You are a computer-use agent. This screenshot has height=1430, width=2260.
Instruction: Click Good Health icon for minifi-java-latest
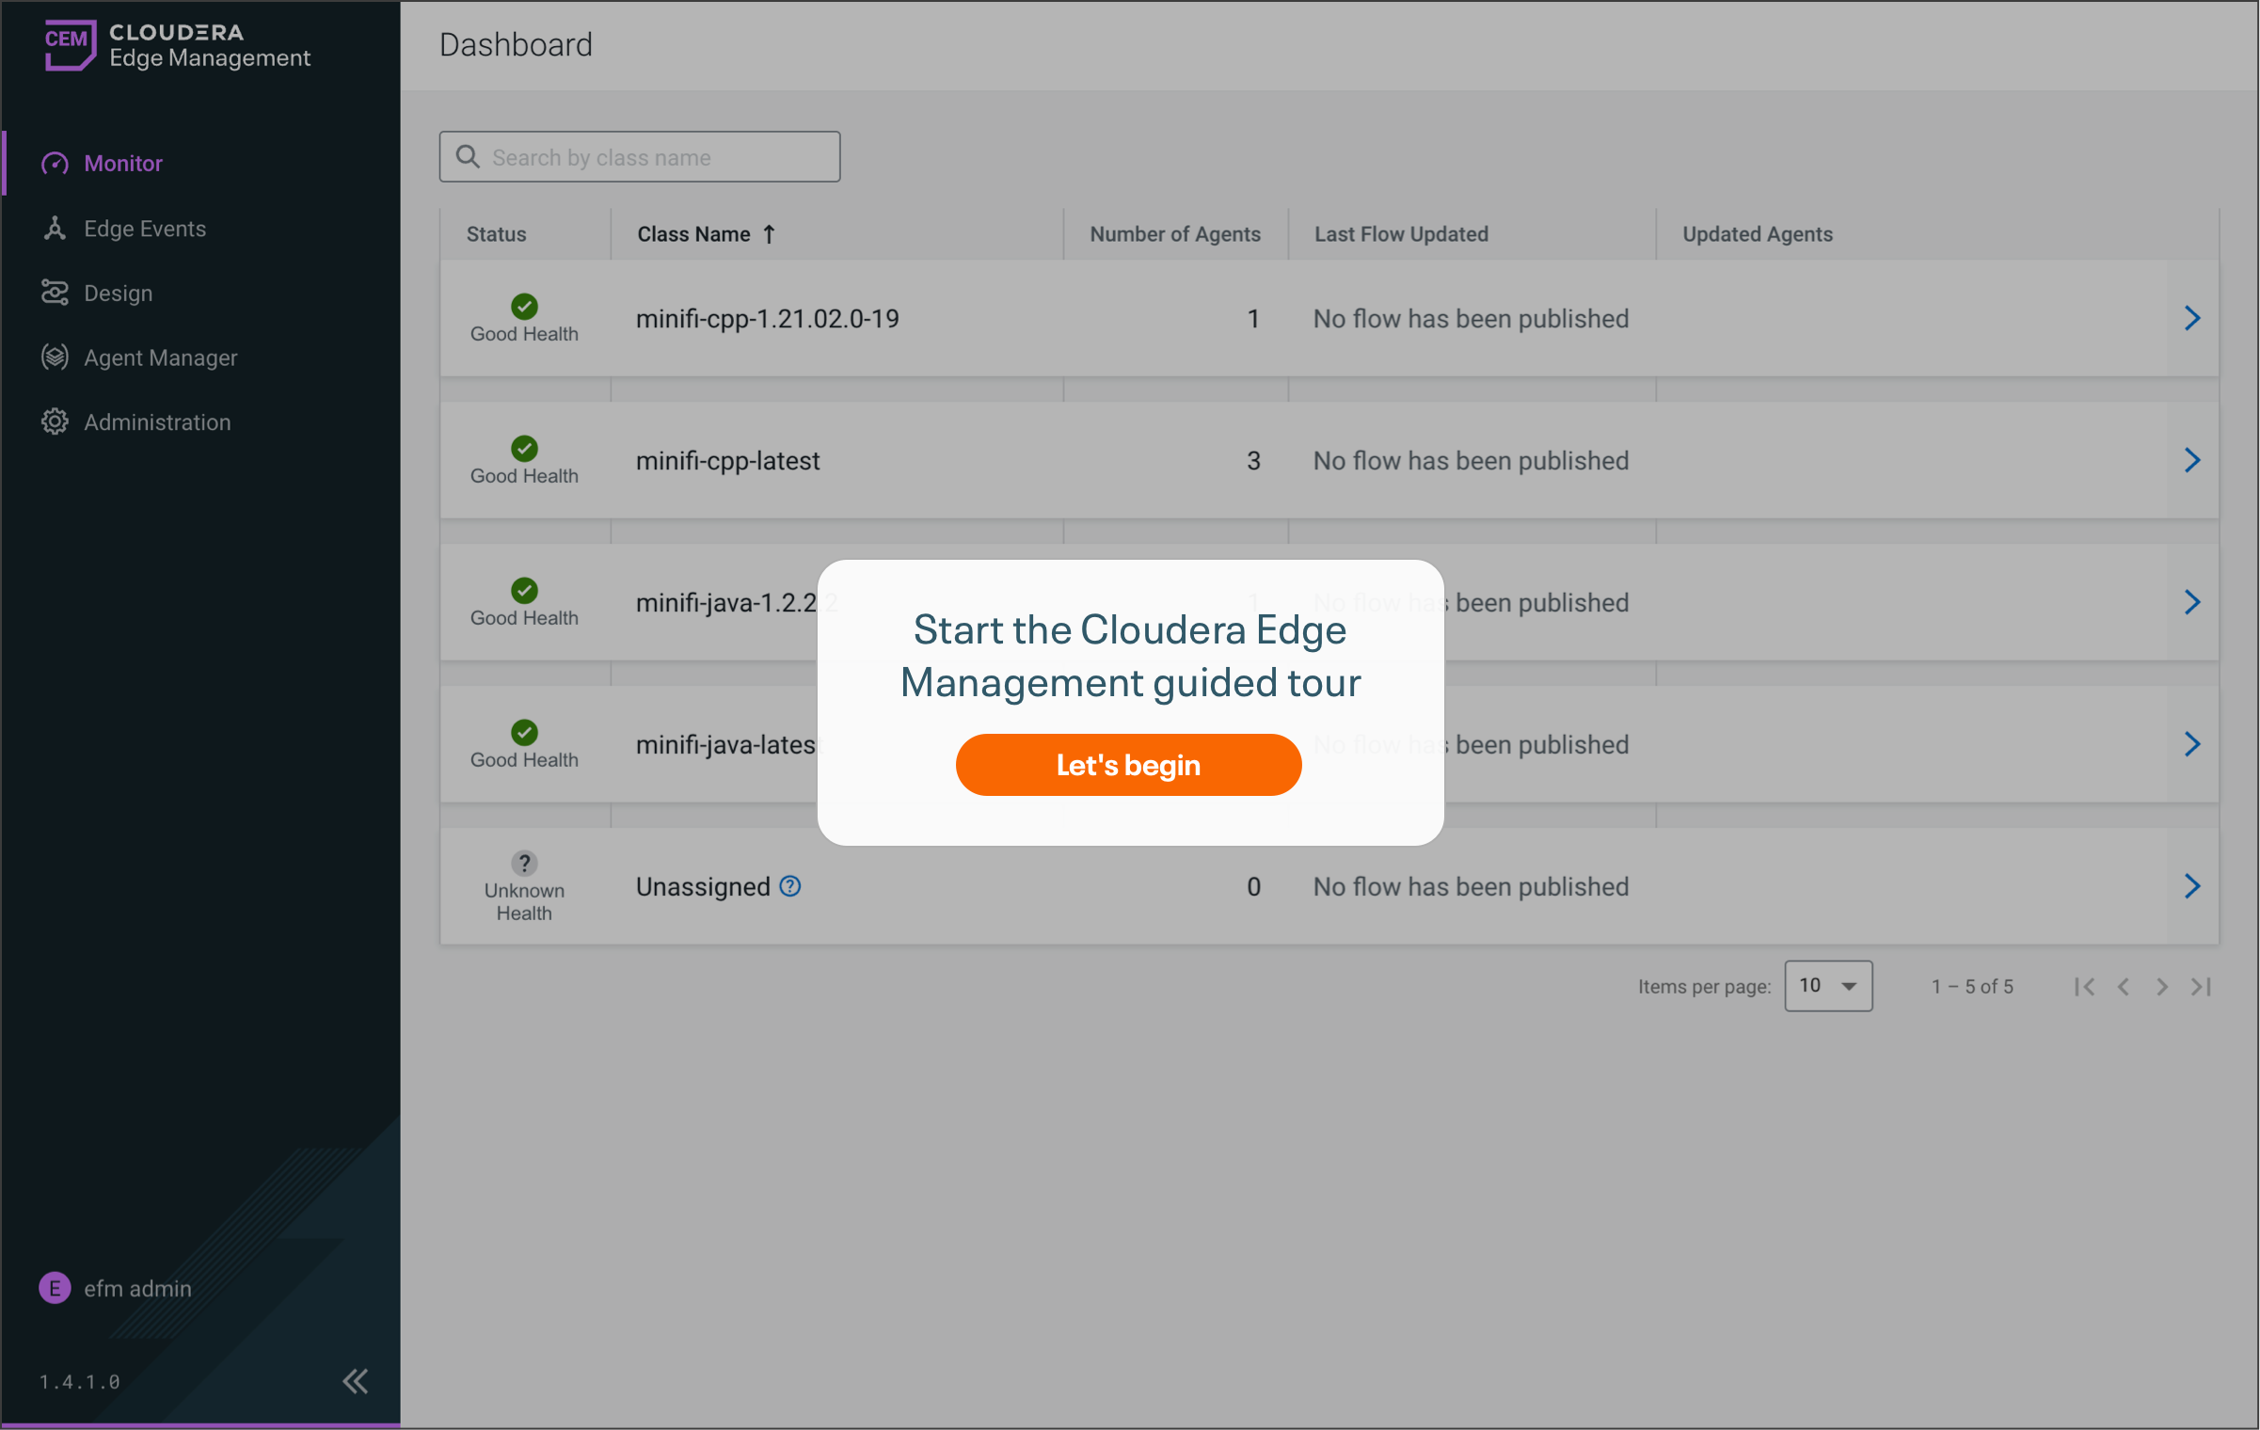524,733
